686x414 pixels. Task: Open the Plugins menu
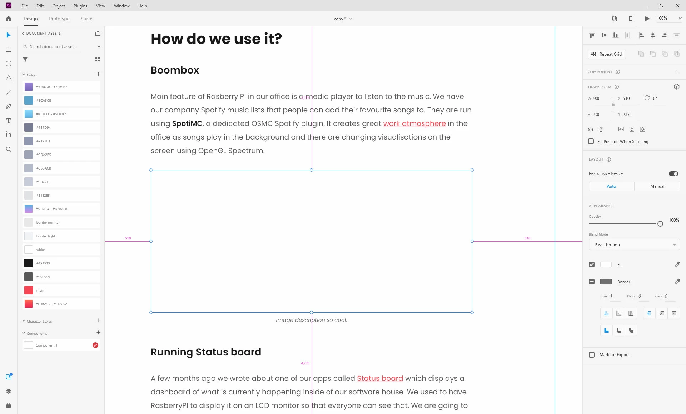[x=80, y=6]
